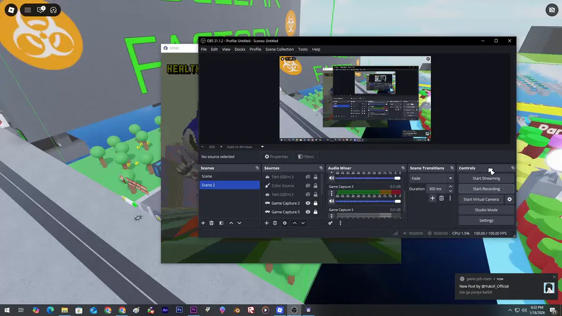The width and height of the screenshot is (562, 316).
Task: Toggle lock on Color Source
Action: (315, 185)
